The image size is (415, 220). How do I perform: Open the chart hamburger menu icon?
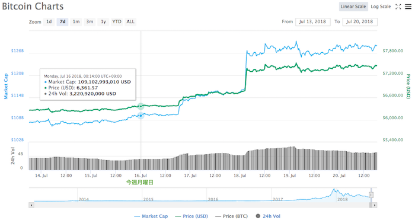408,7
